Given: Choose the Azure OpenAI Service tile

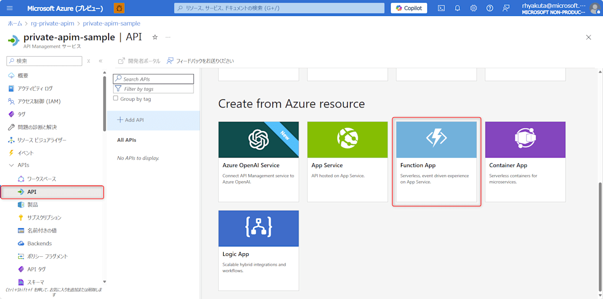Looking at the screenshot, I should tap(258, 162).
